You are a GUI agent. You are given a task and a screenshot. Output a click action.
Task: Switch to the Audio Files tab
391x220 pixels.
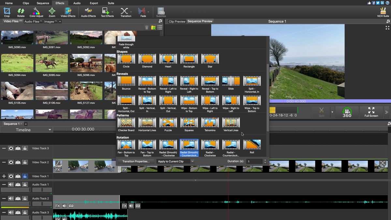click(x=32, y=21)
